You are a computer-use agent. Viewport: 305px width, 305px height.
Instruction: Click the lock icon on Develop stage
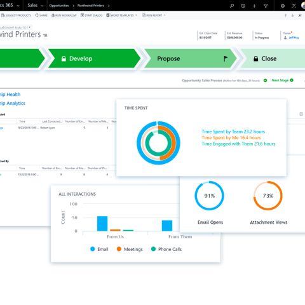(64, 58)
